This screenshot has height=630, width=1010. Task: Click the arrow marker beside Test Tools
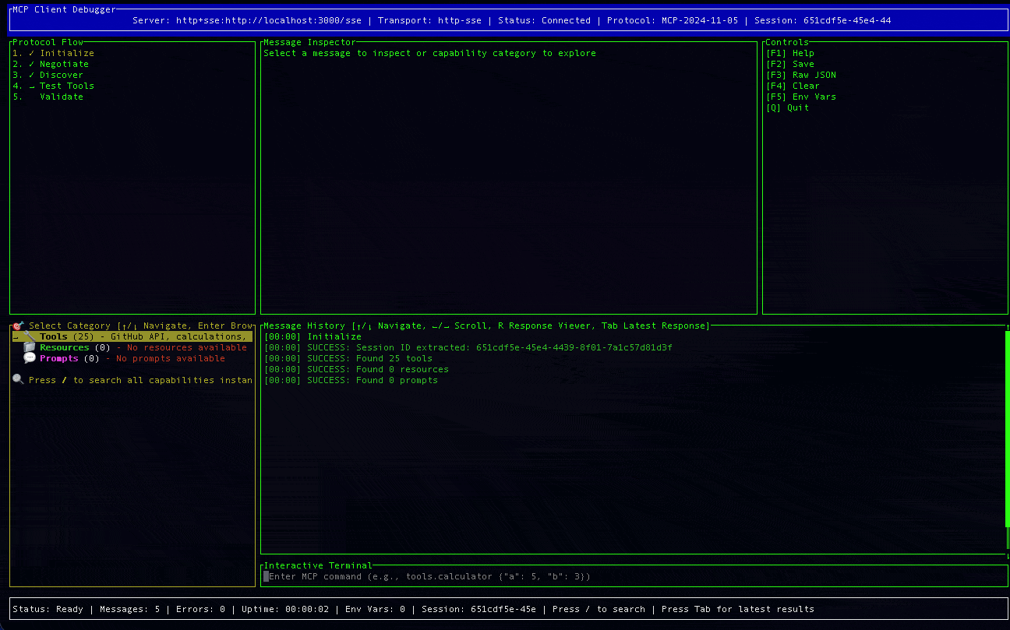[x=32, y=86]
